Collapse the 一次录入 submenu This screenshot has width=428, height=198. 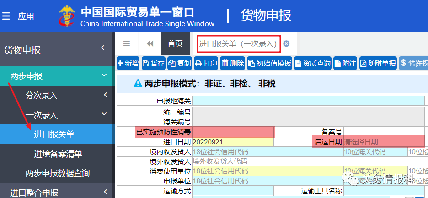click(56, 115)
